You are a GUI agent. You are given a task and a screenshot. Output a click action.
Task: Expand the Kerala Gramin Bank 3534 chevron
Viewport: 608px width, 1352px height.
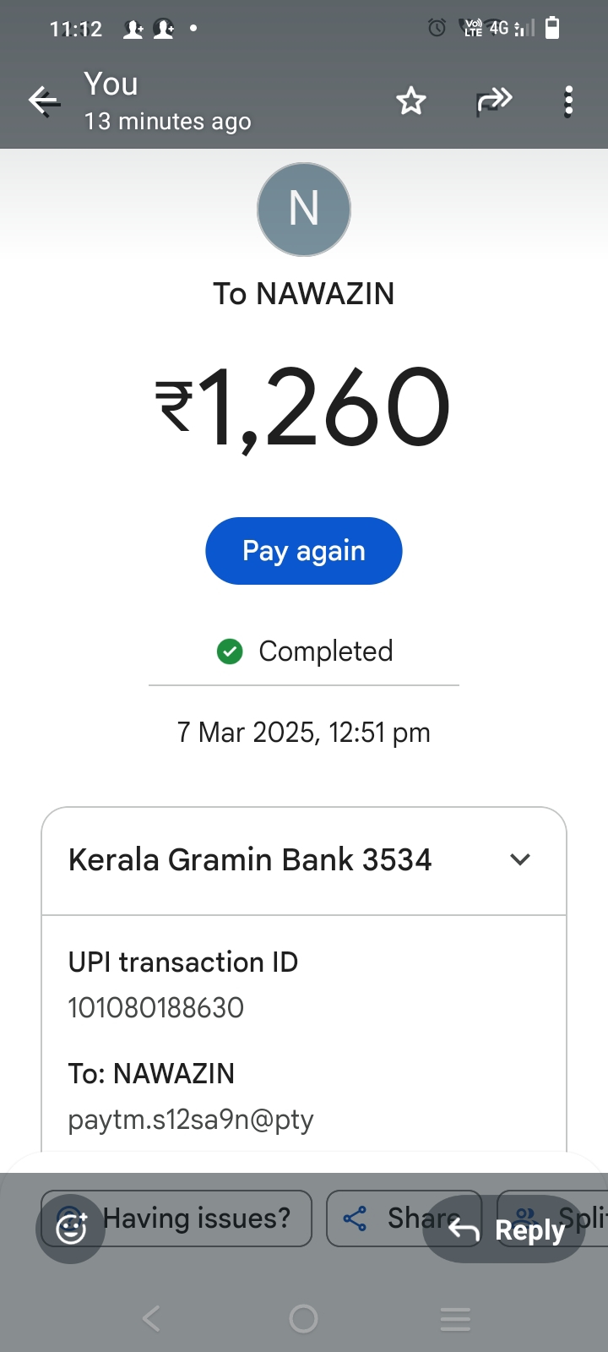tap(520, 860)
